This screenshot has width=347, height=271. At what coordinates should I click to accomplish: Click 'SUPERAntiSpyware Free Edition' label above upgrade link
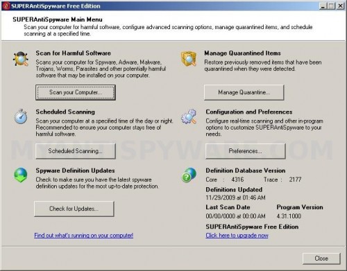pos(252,227)
